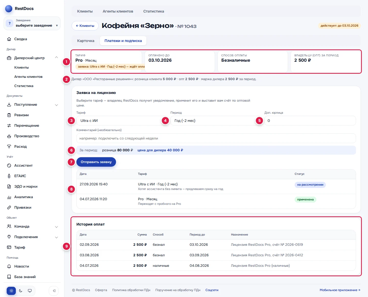Expand the Команда submenu chevron
Image resolution: width=368 pixels, height=297 pixels.
pyautogui.click(x=56, y=227)
